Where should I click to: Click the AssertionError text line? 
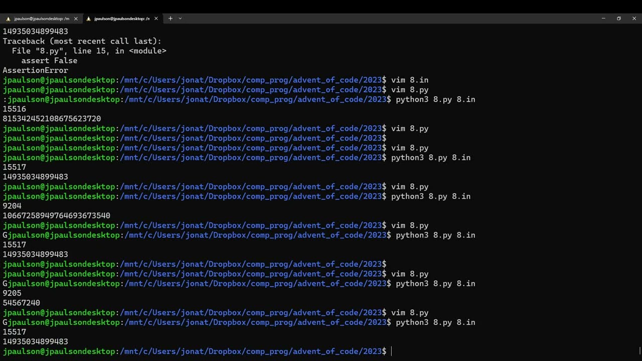pos(35,71)
